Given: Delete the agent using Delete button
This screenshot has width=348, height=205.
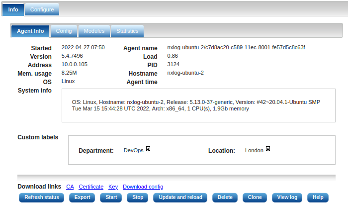Looking at the screenshot, I should coord(225,198).
